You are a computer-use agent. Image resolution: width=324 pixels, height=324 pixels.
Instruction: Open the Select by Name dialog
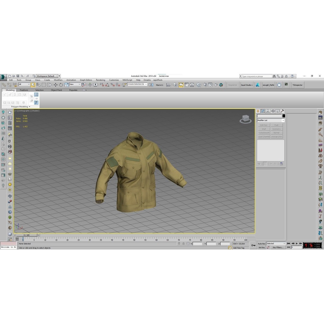(38, 85)
